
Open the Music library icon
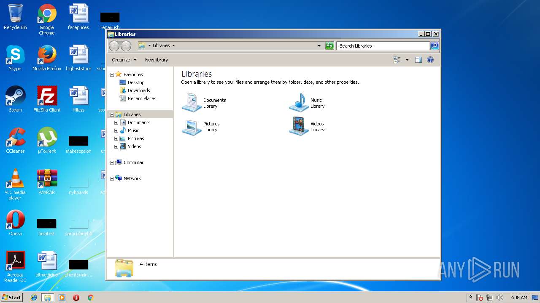click(x=299, y=103)
